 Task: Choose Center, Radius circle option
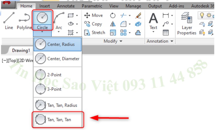[57, 44]
